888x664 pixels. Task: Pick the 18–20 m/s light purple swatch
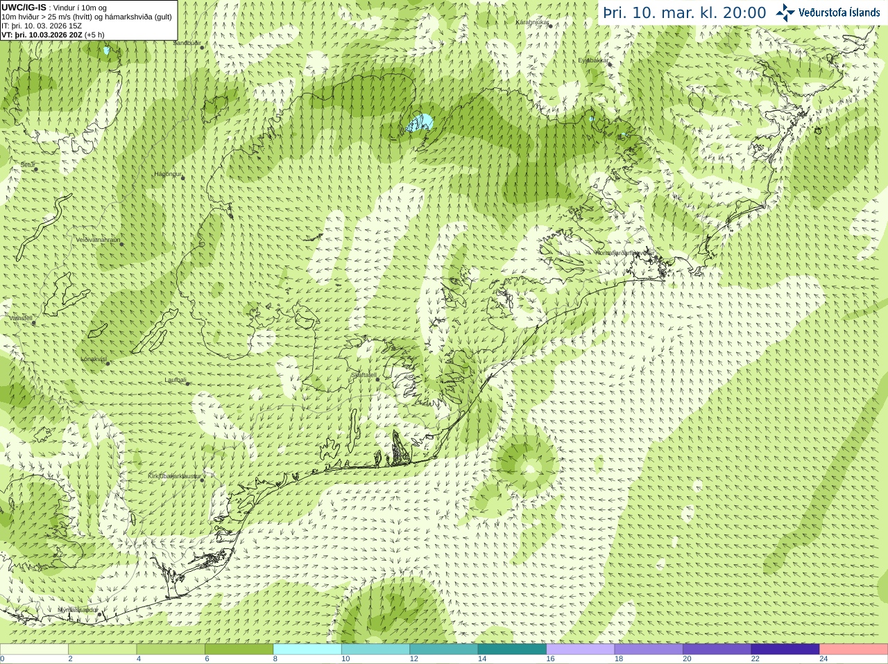[649, 649]
